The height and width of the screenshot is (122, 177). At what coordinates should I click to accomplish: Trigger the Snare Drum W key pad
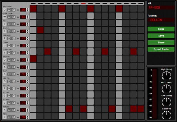4,17
